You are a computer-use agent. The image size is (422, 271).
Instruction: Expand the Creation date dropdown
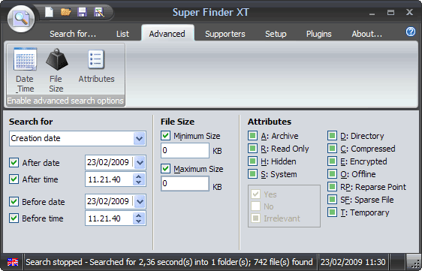pyautogui.click(x=140, y=139)
